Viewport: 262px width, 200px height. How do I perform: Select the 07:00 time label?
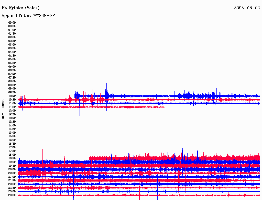pyautogui.click(x=12, y=74)
